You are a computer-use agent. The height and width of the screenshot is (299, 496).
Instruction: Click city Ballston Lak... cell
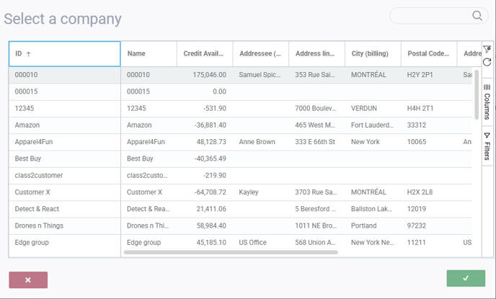click(372, 209)
